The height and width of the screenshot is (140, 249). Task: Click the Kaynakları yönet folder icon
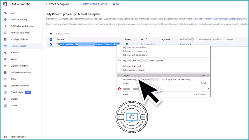coord(5,137)
